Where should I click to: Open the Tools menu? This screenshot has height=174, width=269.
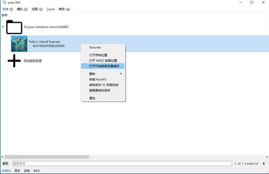coord(51,9)
